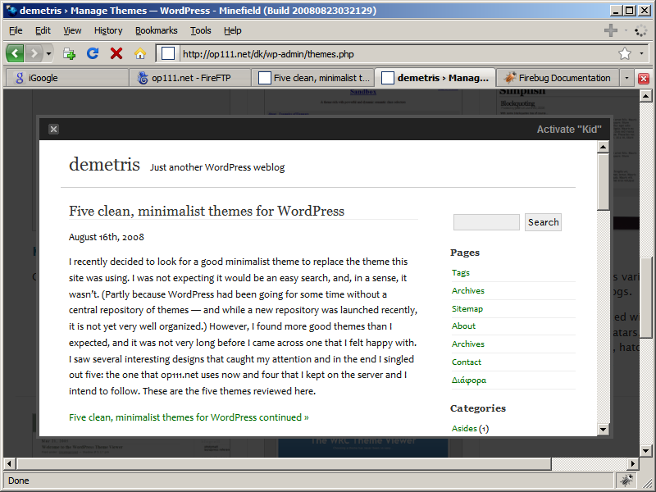
Task: Open the address bar history dropdown
Action: coord(641,53)
